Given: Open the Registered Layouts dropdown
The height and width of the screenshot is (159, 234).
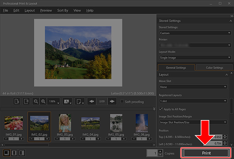Looking at the screenshot, I should pyautogui.click(x=193, y=101).
